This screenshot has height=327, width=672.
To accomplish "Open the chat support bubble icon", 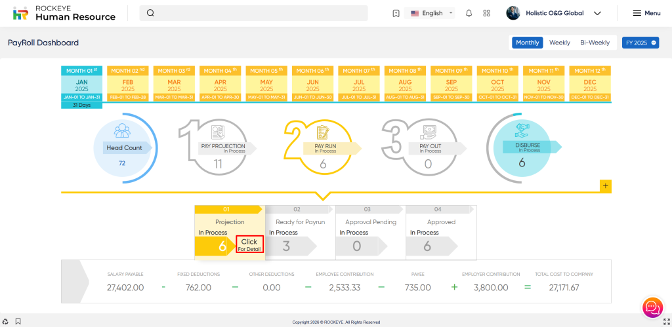I will coord(652,307).
